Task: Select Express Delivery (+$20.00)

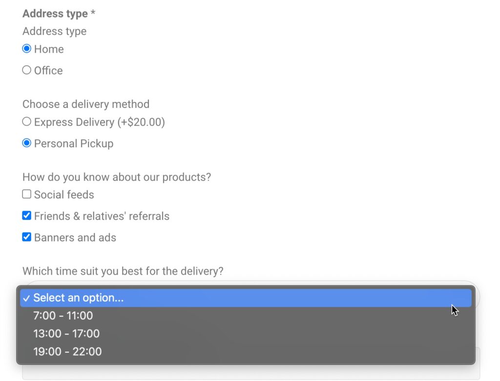Action: pyautogui.click(x=27, y=121)
